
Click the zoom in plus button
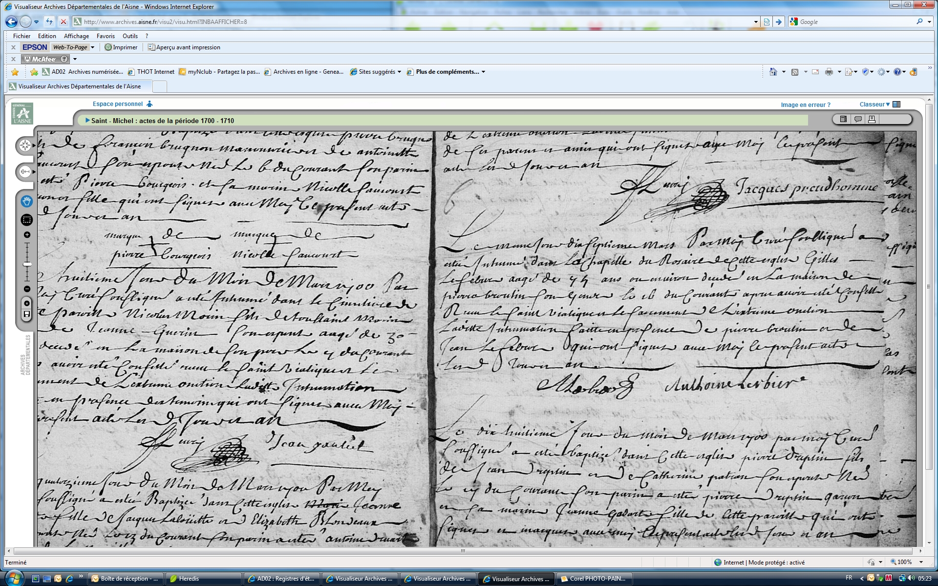click(27, 235)
